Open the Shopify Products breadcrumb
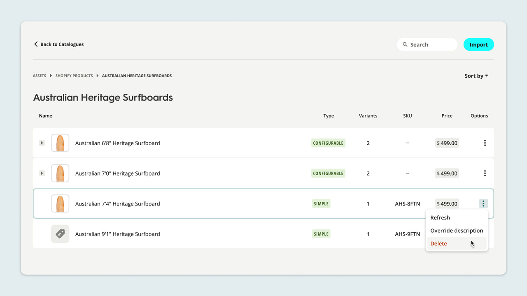This screenshot has height=296, width=527. [x=74, y=76]
